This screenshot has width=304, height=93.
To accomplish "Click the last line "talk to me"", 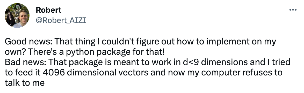I will [x=25, y=83].
